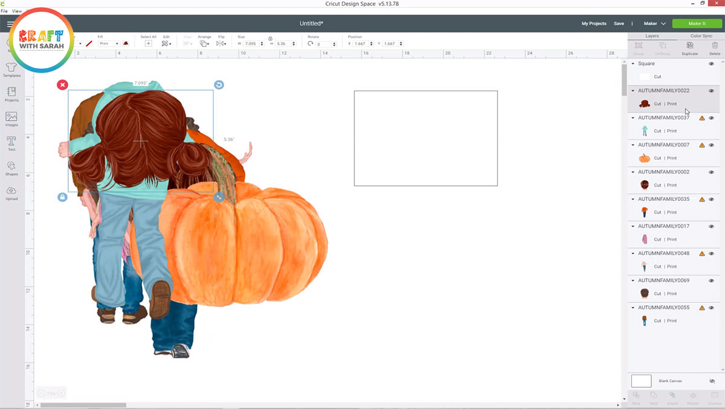Image resolution: width=725 pixels, height=409 pixels.
Task: Click the Duplicate icon in Layers panel
Action: (689, 47)
